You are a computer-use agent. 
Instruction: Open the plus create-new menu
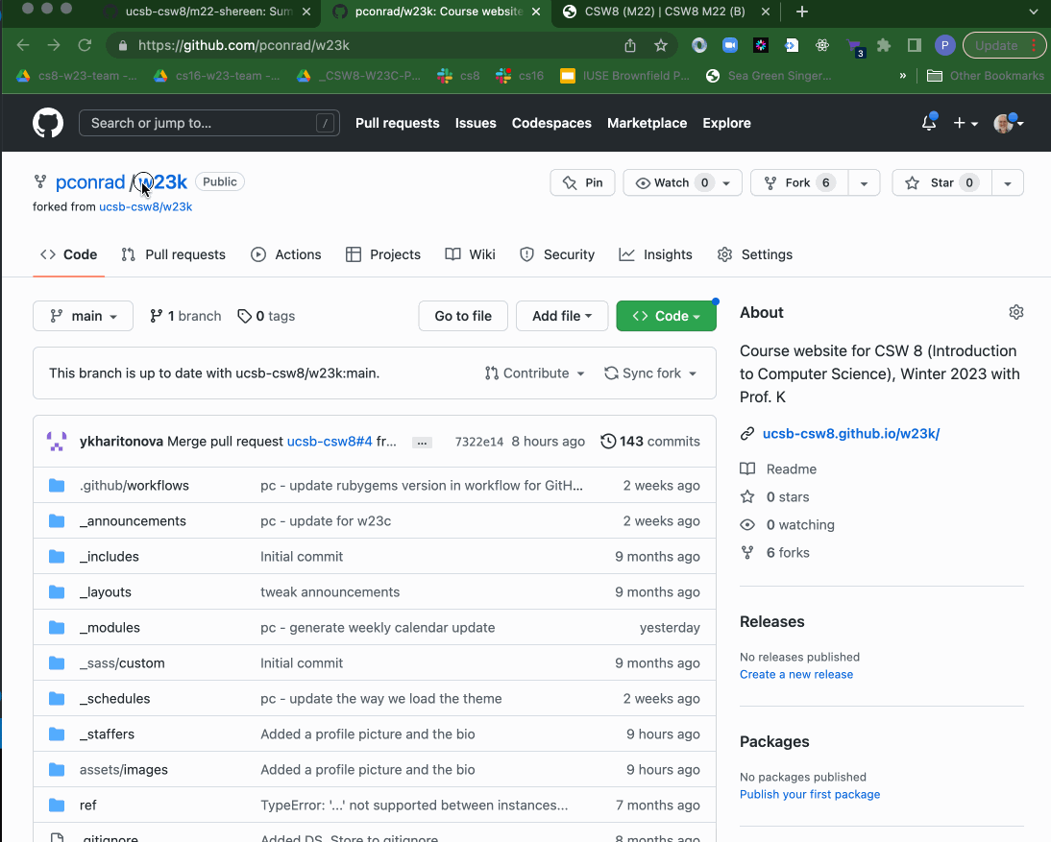coord(965,123)
